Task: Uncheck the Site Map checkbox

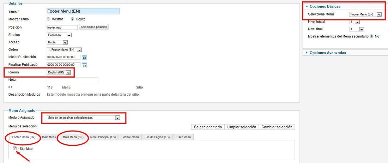Action: pyautogui.click(x=14, y=149)
